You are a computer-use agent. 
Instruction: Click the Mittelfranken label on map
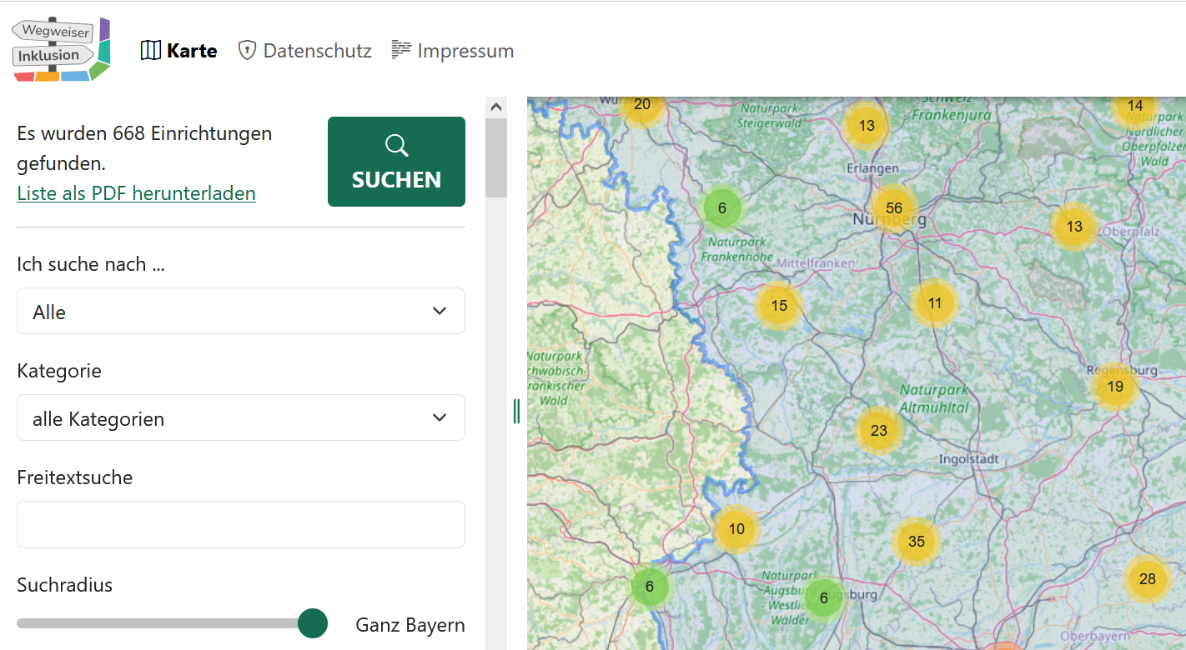point(816,263)
